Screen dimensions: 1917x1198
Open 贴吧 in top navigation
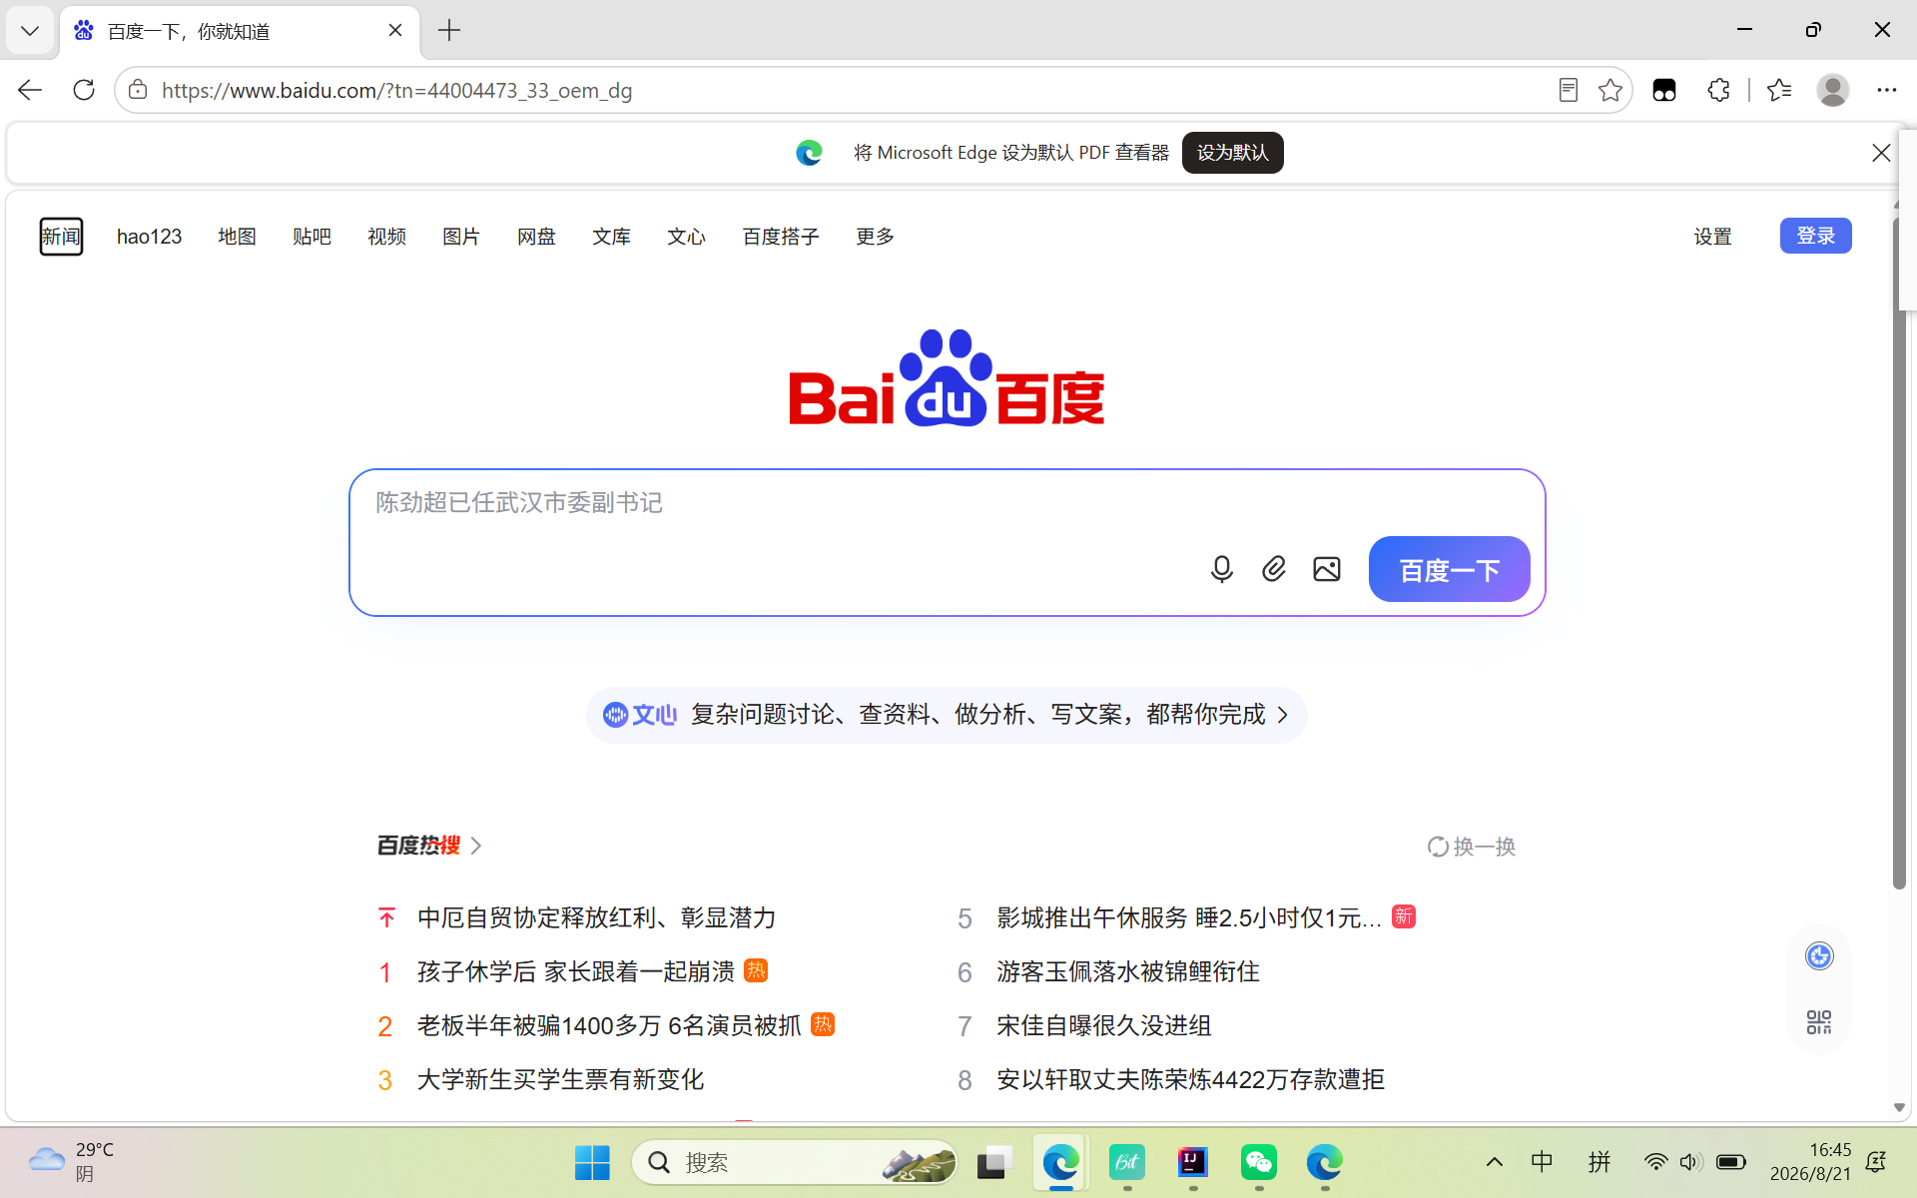(312, 237)
